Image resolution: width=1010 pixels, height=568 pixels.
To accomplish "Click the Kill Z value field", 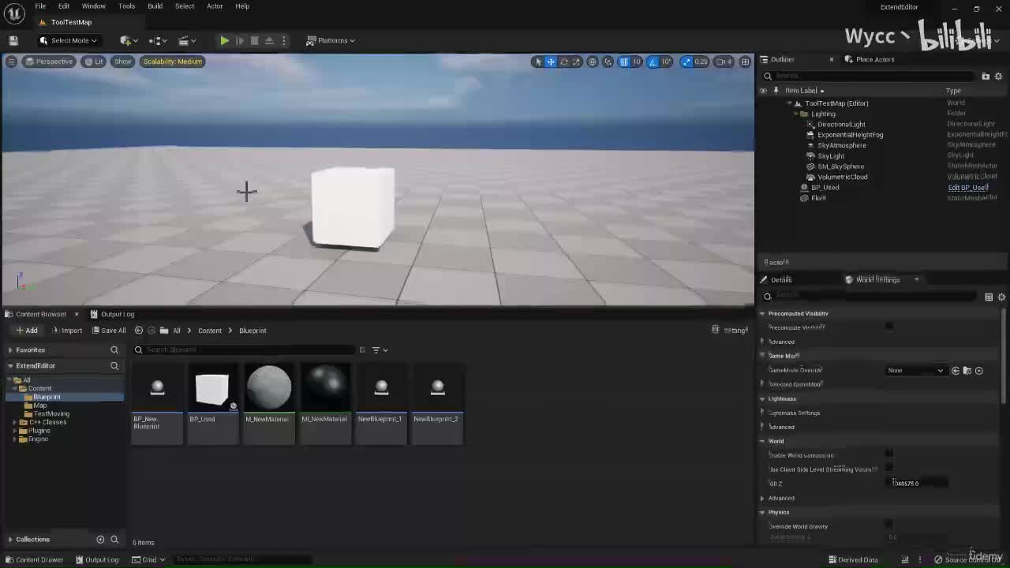I will click(x=917, y=483).
